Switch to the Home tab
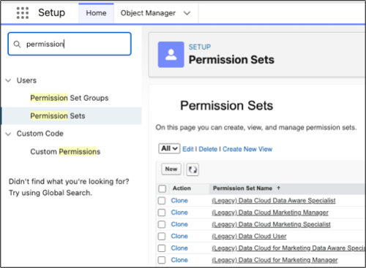 pos(96,13)
